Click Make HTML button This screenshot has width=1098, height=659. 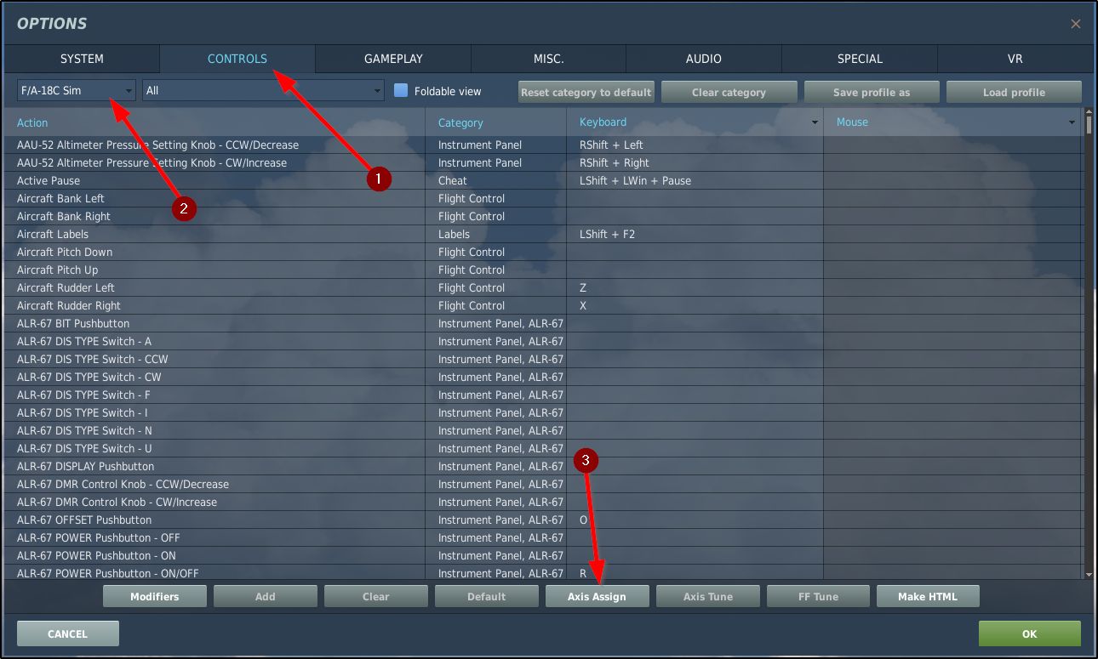click(928, 596)
